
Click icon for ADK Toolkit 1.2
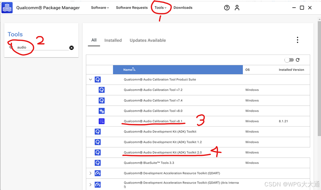coord(98,142)
